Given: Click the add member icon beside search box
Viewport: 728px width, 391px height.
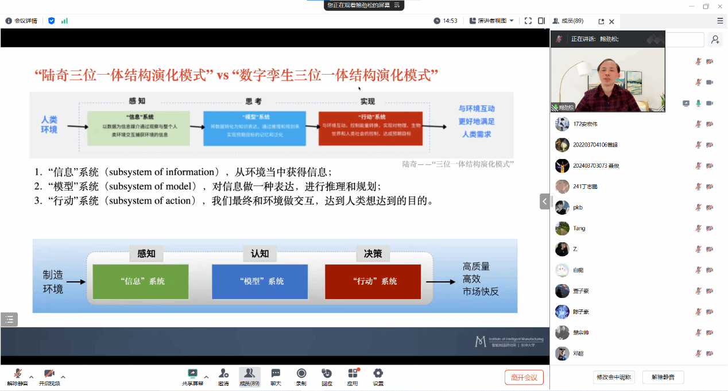Looking at the screenshot, I should [x=715, y=40].
